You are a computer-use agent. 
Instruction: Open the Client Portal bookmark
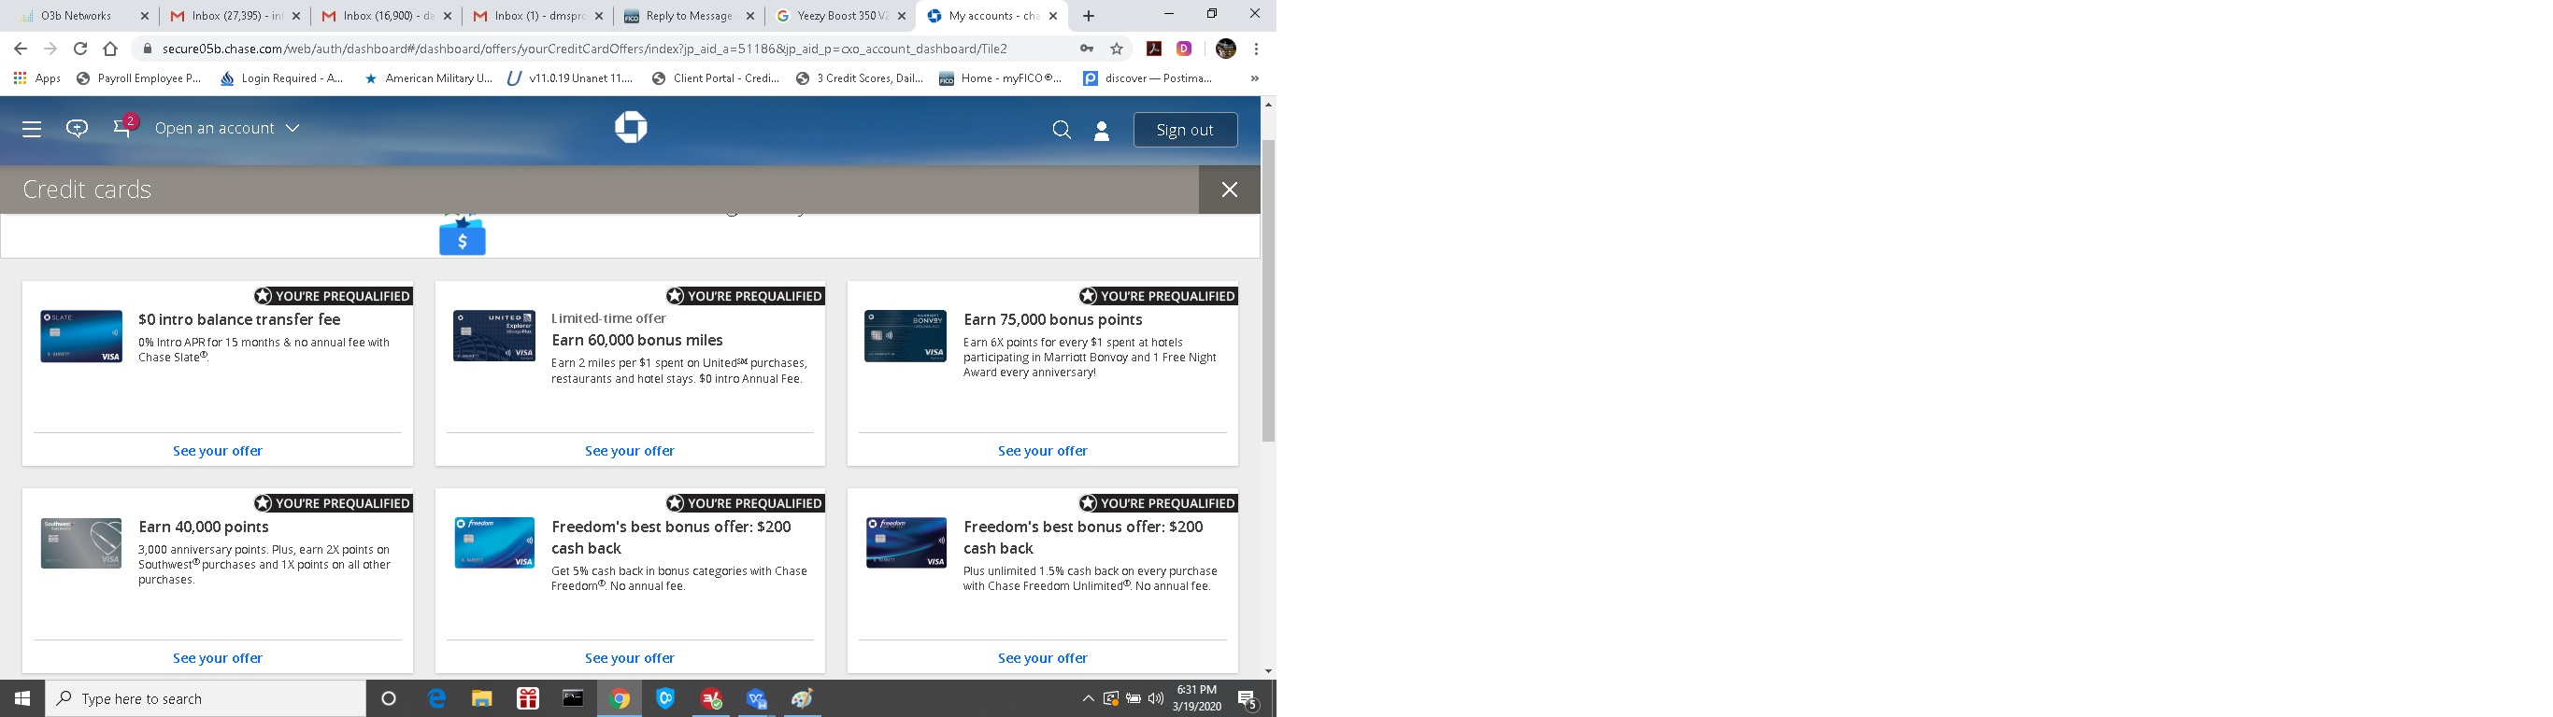pos(716,78)
